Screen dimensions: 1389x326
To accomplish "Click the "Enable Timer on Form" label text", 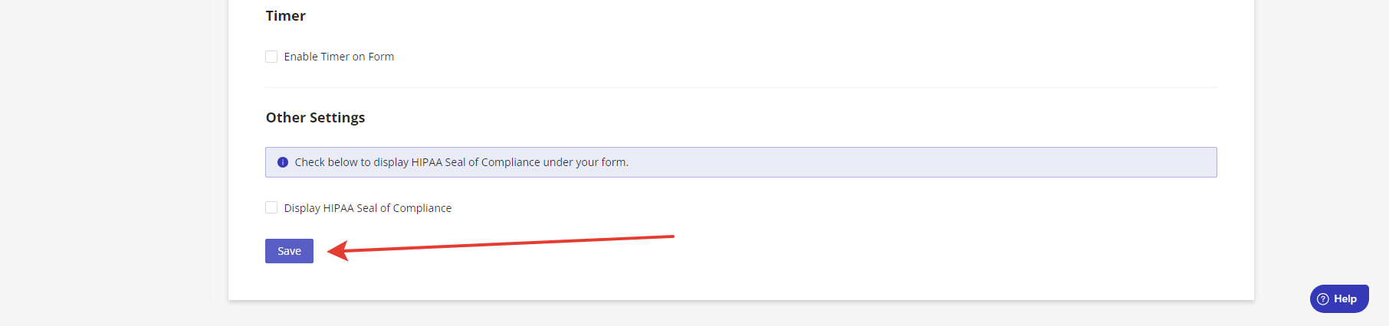I will coord(339,57).
